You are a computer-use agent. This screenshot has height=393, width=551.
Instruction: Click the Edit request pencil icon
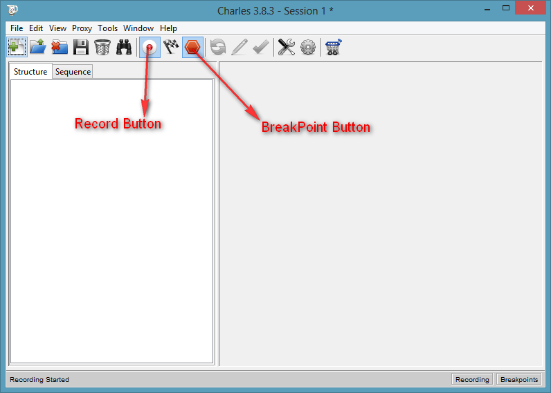click(x=240, y=47)
